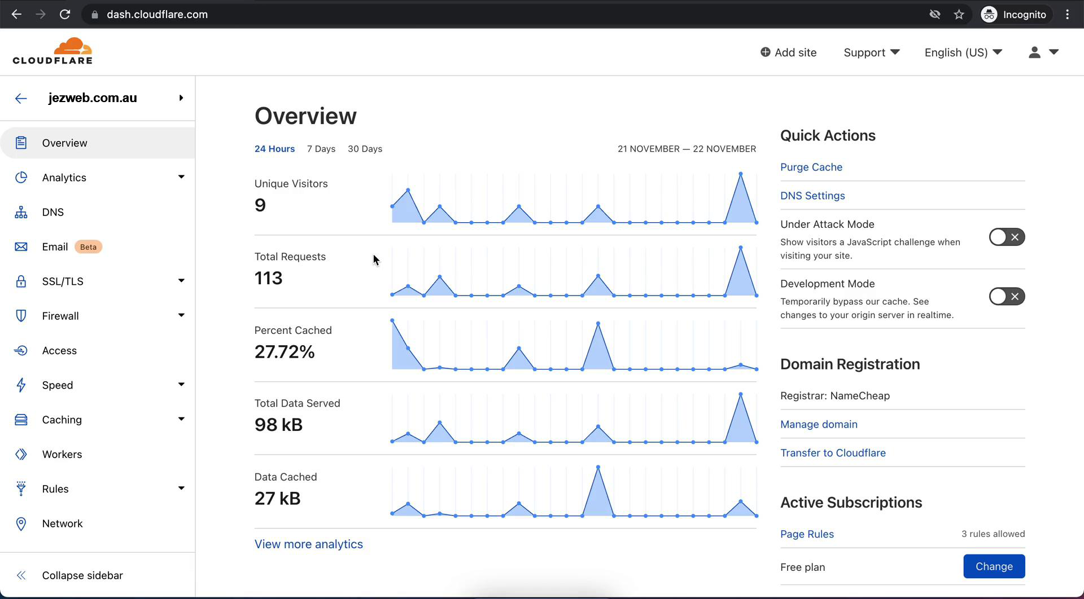Click the Percent Cached value 27.72%
This screenshot has width=1084, height=599.
pyautogui.click(x=285, y=352)
